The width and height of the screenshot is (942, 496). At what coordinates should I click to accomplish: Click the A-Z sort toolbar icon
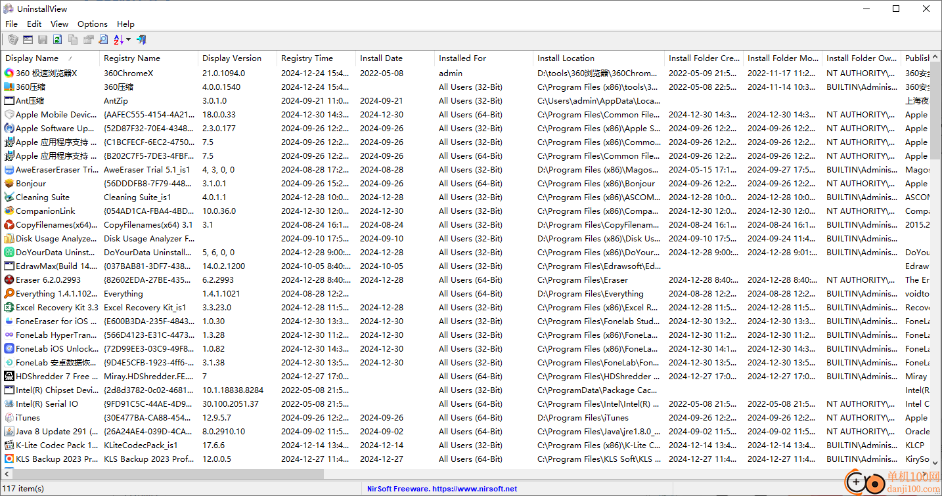[x=119, y=40]
